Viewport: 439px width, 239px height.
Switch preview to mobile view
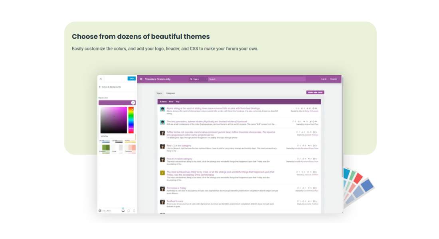pyautogui.click(x=134, y=210)
